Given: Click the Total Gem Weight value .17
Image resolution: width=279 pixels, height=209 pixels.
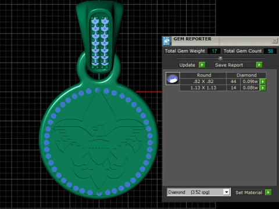Looking at the screenshot, I should click(214, 51).
